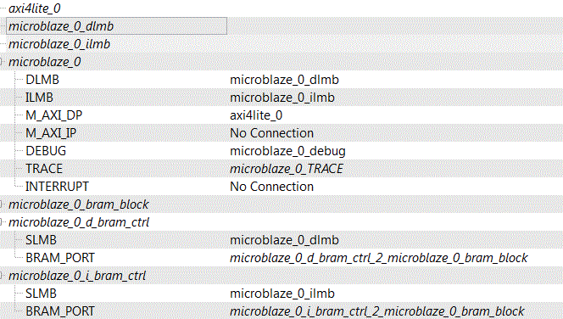Image resolution: width=563 pixels, height=319 pixels.
Task: Expand the microblaze_0_bram_block node
Action: [x=1, y=204]
